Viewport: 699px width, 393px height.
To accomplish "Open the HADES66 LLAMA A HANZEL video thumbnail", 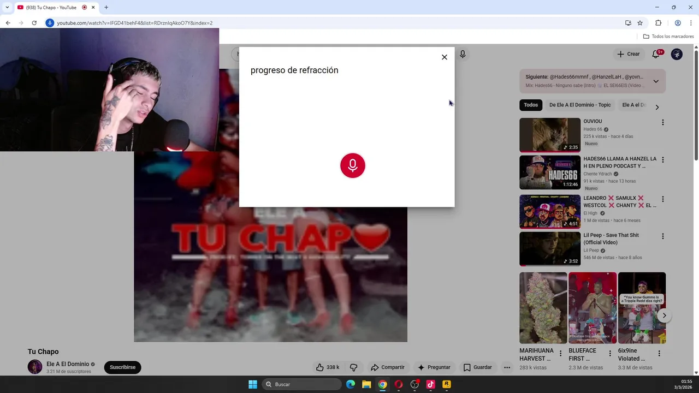I will (550, 172).
